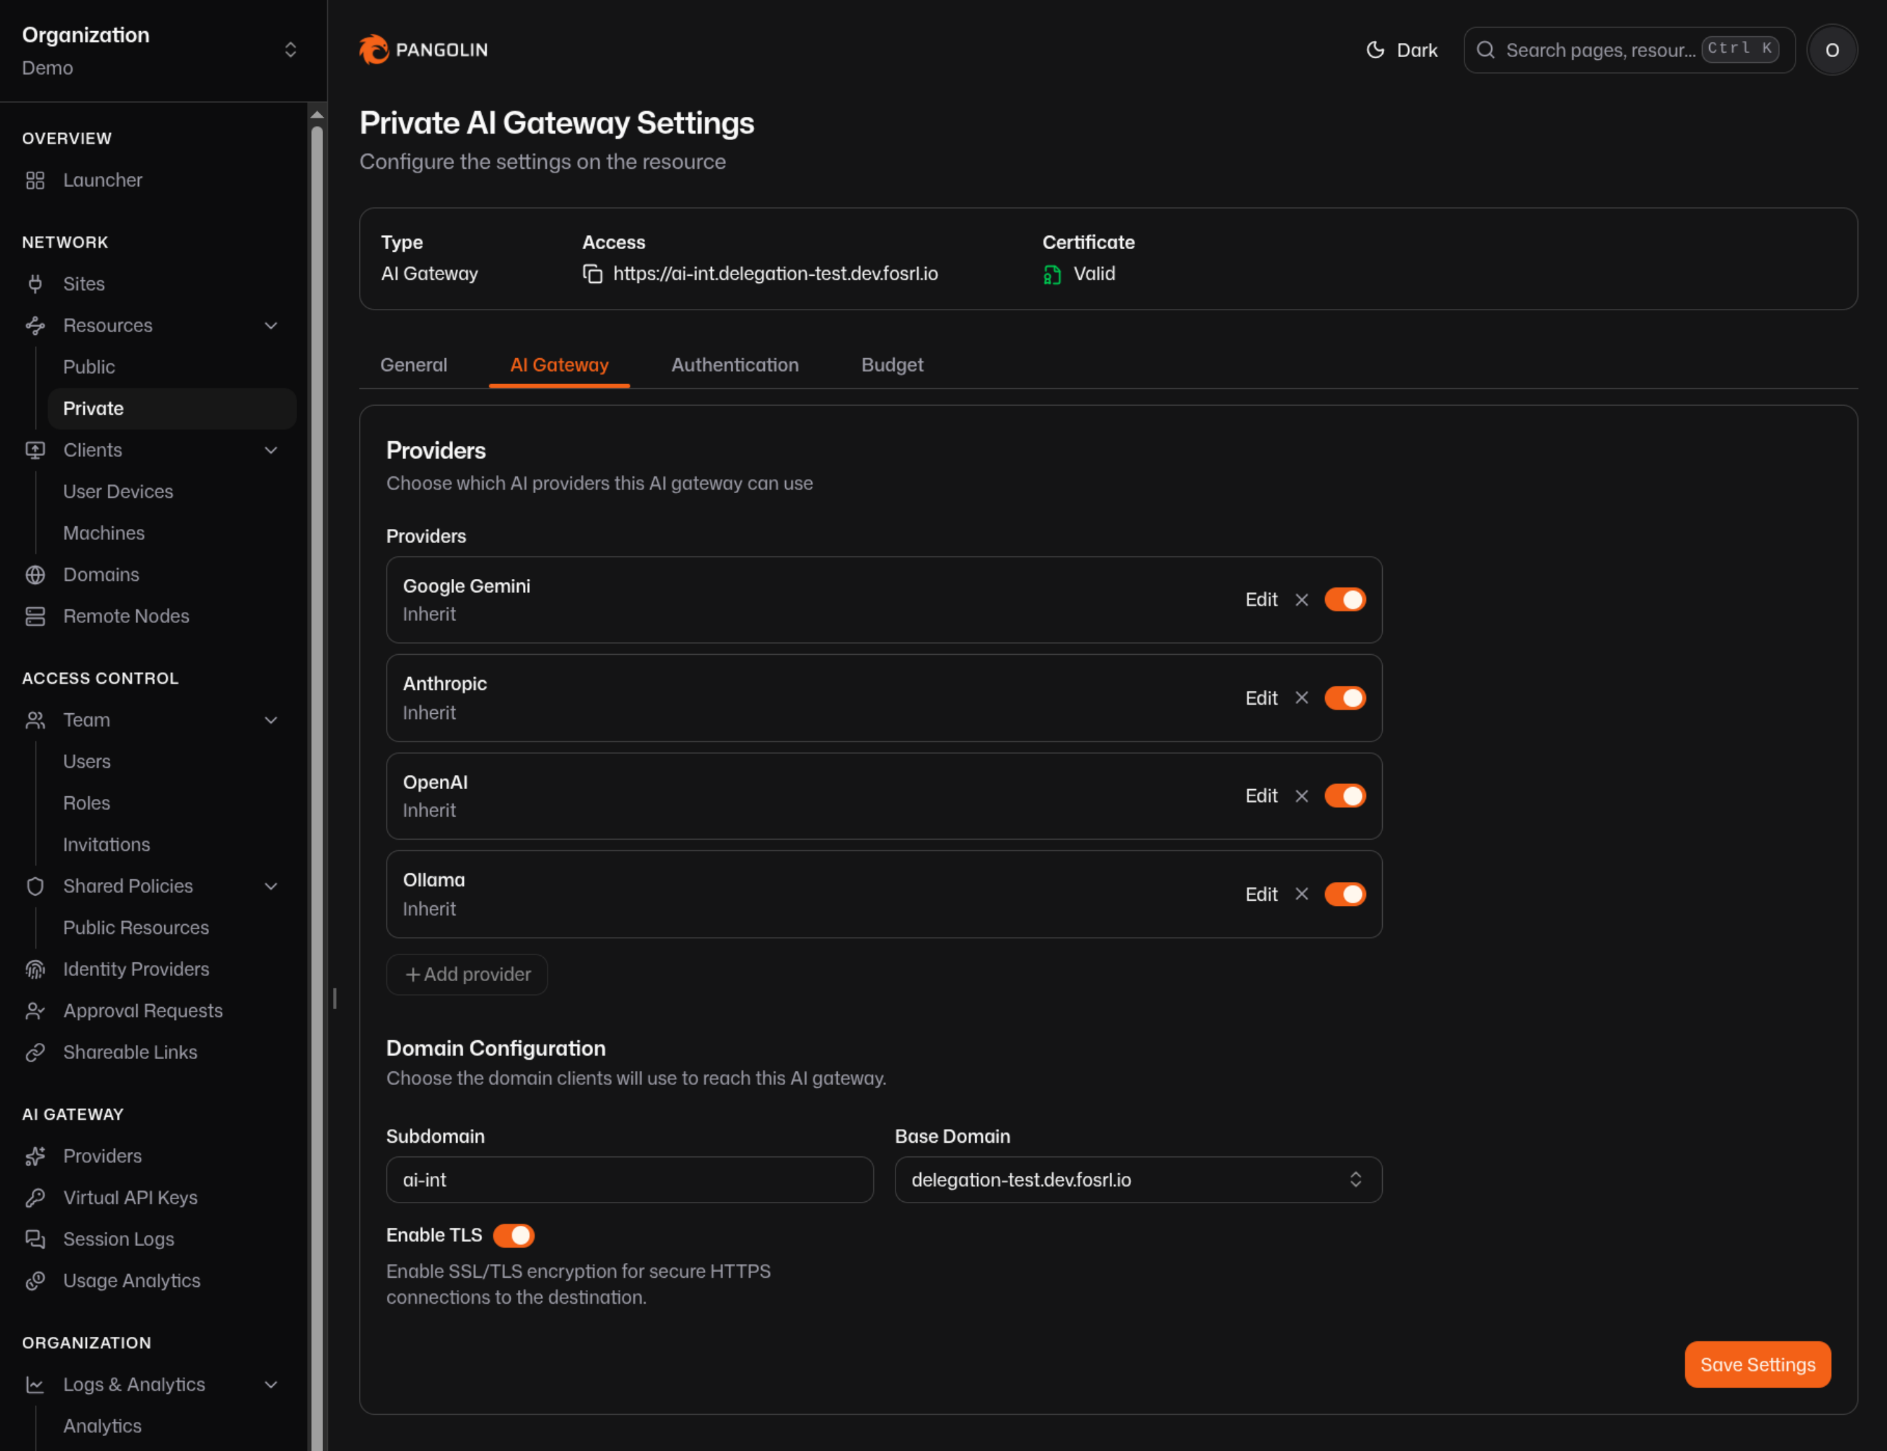The width and height of the screenshot is (1887, 1451).
Task: Disable the Anthropic provider toggle
Action: click(1345, 698)
